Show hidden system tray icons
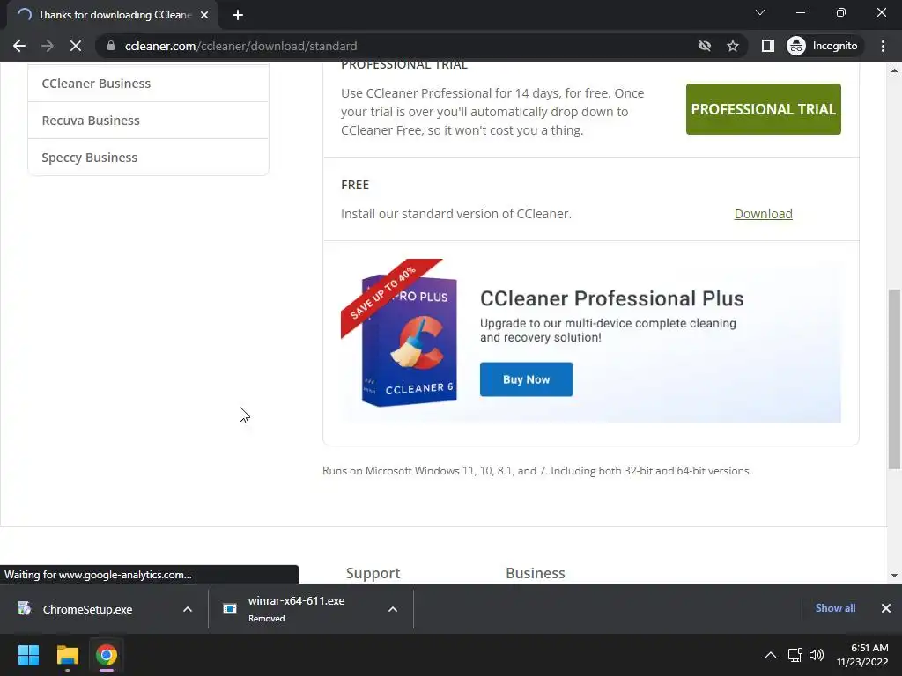Image resolution: width=902 pixels, height=676 pixels. point(770,655)
